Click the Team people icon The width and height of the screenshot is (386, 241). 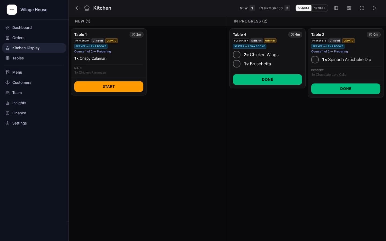[x=8, y=93]
